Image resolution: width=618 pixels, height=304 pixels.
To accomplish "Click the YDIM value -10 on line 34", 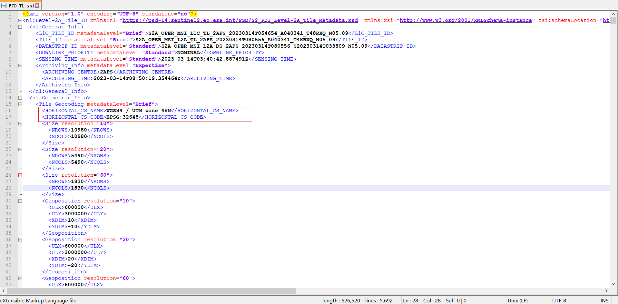I will pos(73,227).
